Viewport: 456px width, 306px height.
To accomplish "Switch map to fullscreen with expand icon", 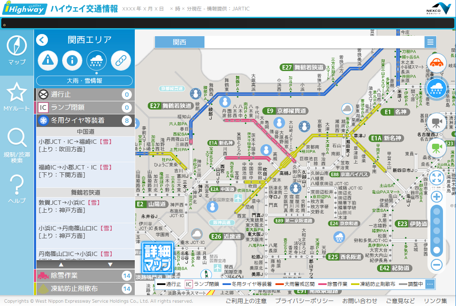I will (x=437, y=177).
